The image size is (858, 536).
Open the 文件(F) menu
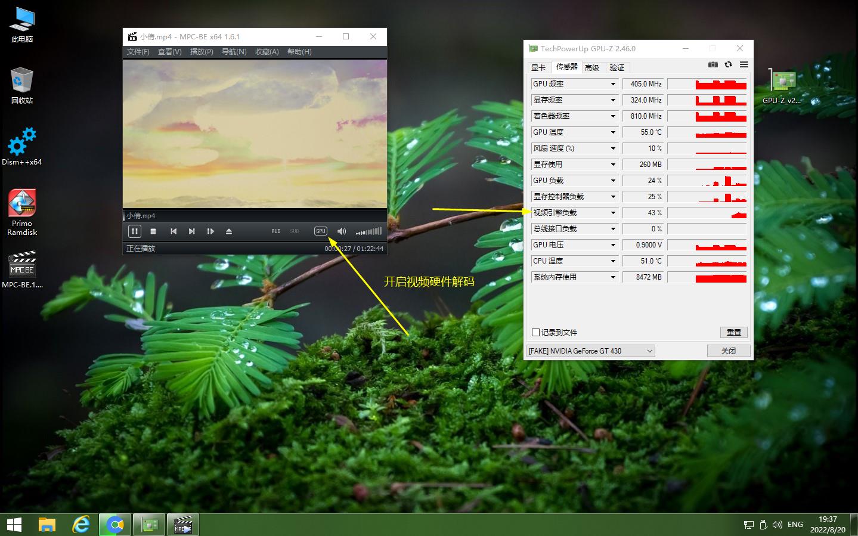[x=138, y=52]
